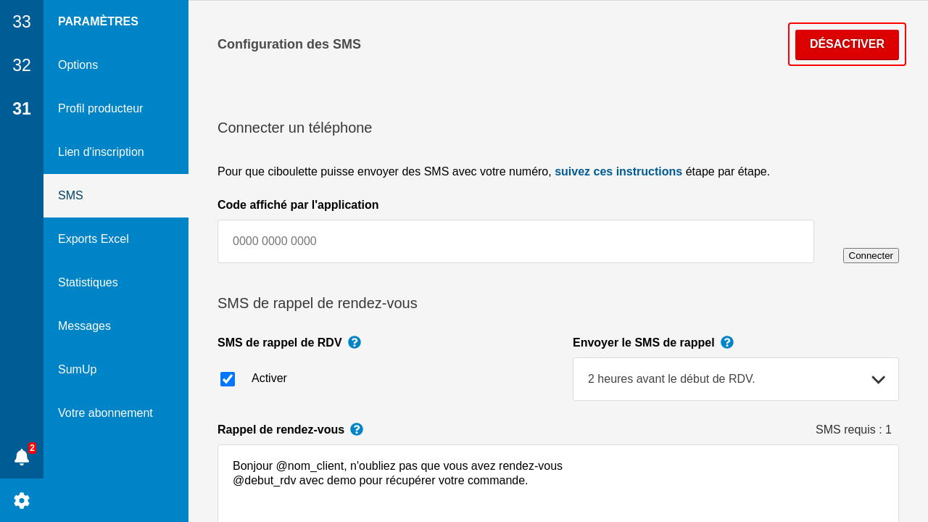928x522 pixels.
Task: Select week 33 in the left strip
Action: (x=22, y=22)
